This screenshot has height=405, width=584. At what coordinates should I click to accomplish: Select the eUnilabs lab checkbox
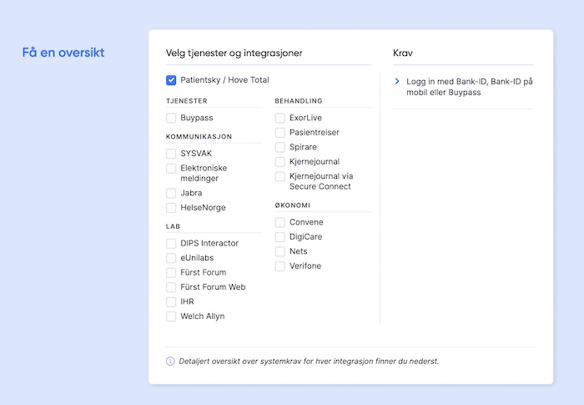pyautogui.click(x=171, y=258)
